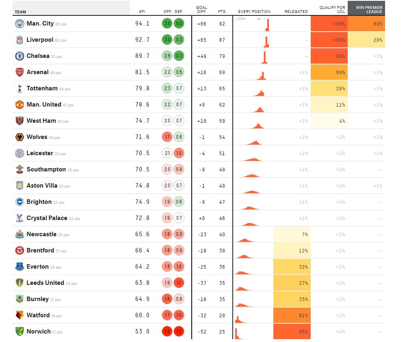Image resolution: width=407 pixels, height=342 pixels.
Task: Click Norwich's 96% relegation cell
Action: (292, 331)
